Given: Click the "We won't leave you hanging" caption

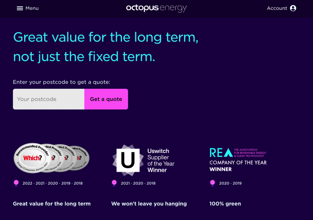Looking at the screenshot, I should click(x=149, y=204).
